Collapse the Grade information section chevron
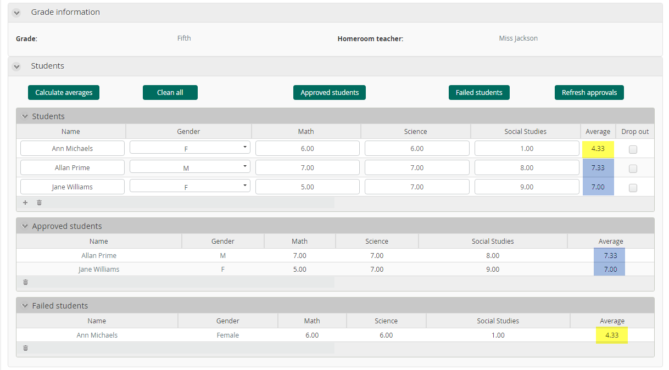This screenshot has width=669, height=370. (x=16, y=13)
